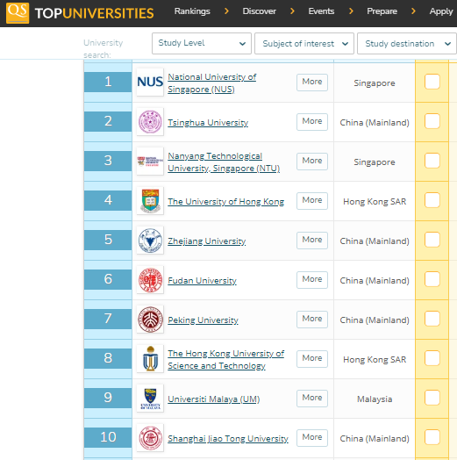Click the rank 1 number cell

108,82
